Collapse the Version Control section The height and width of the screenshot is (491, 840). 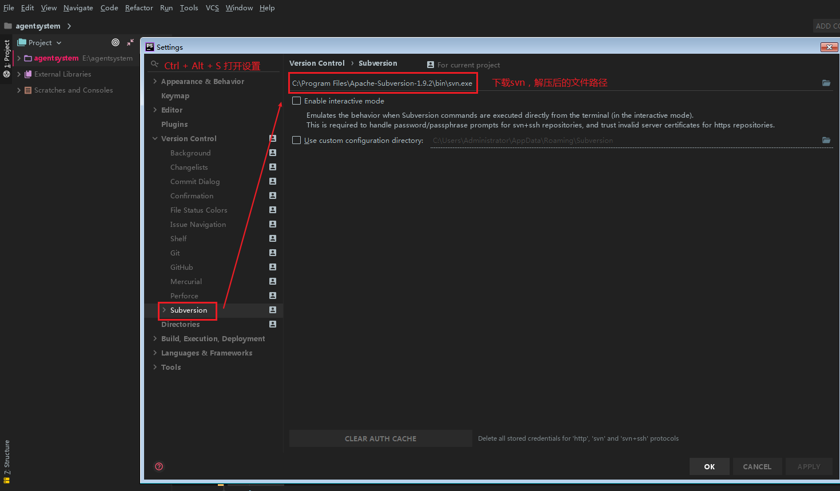point(154,138)
